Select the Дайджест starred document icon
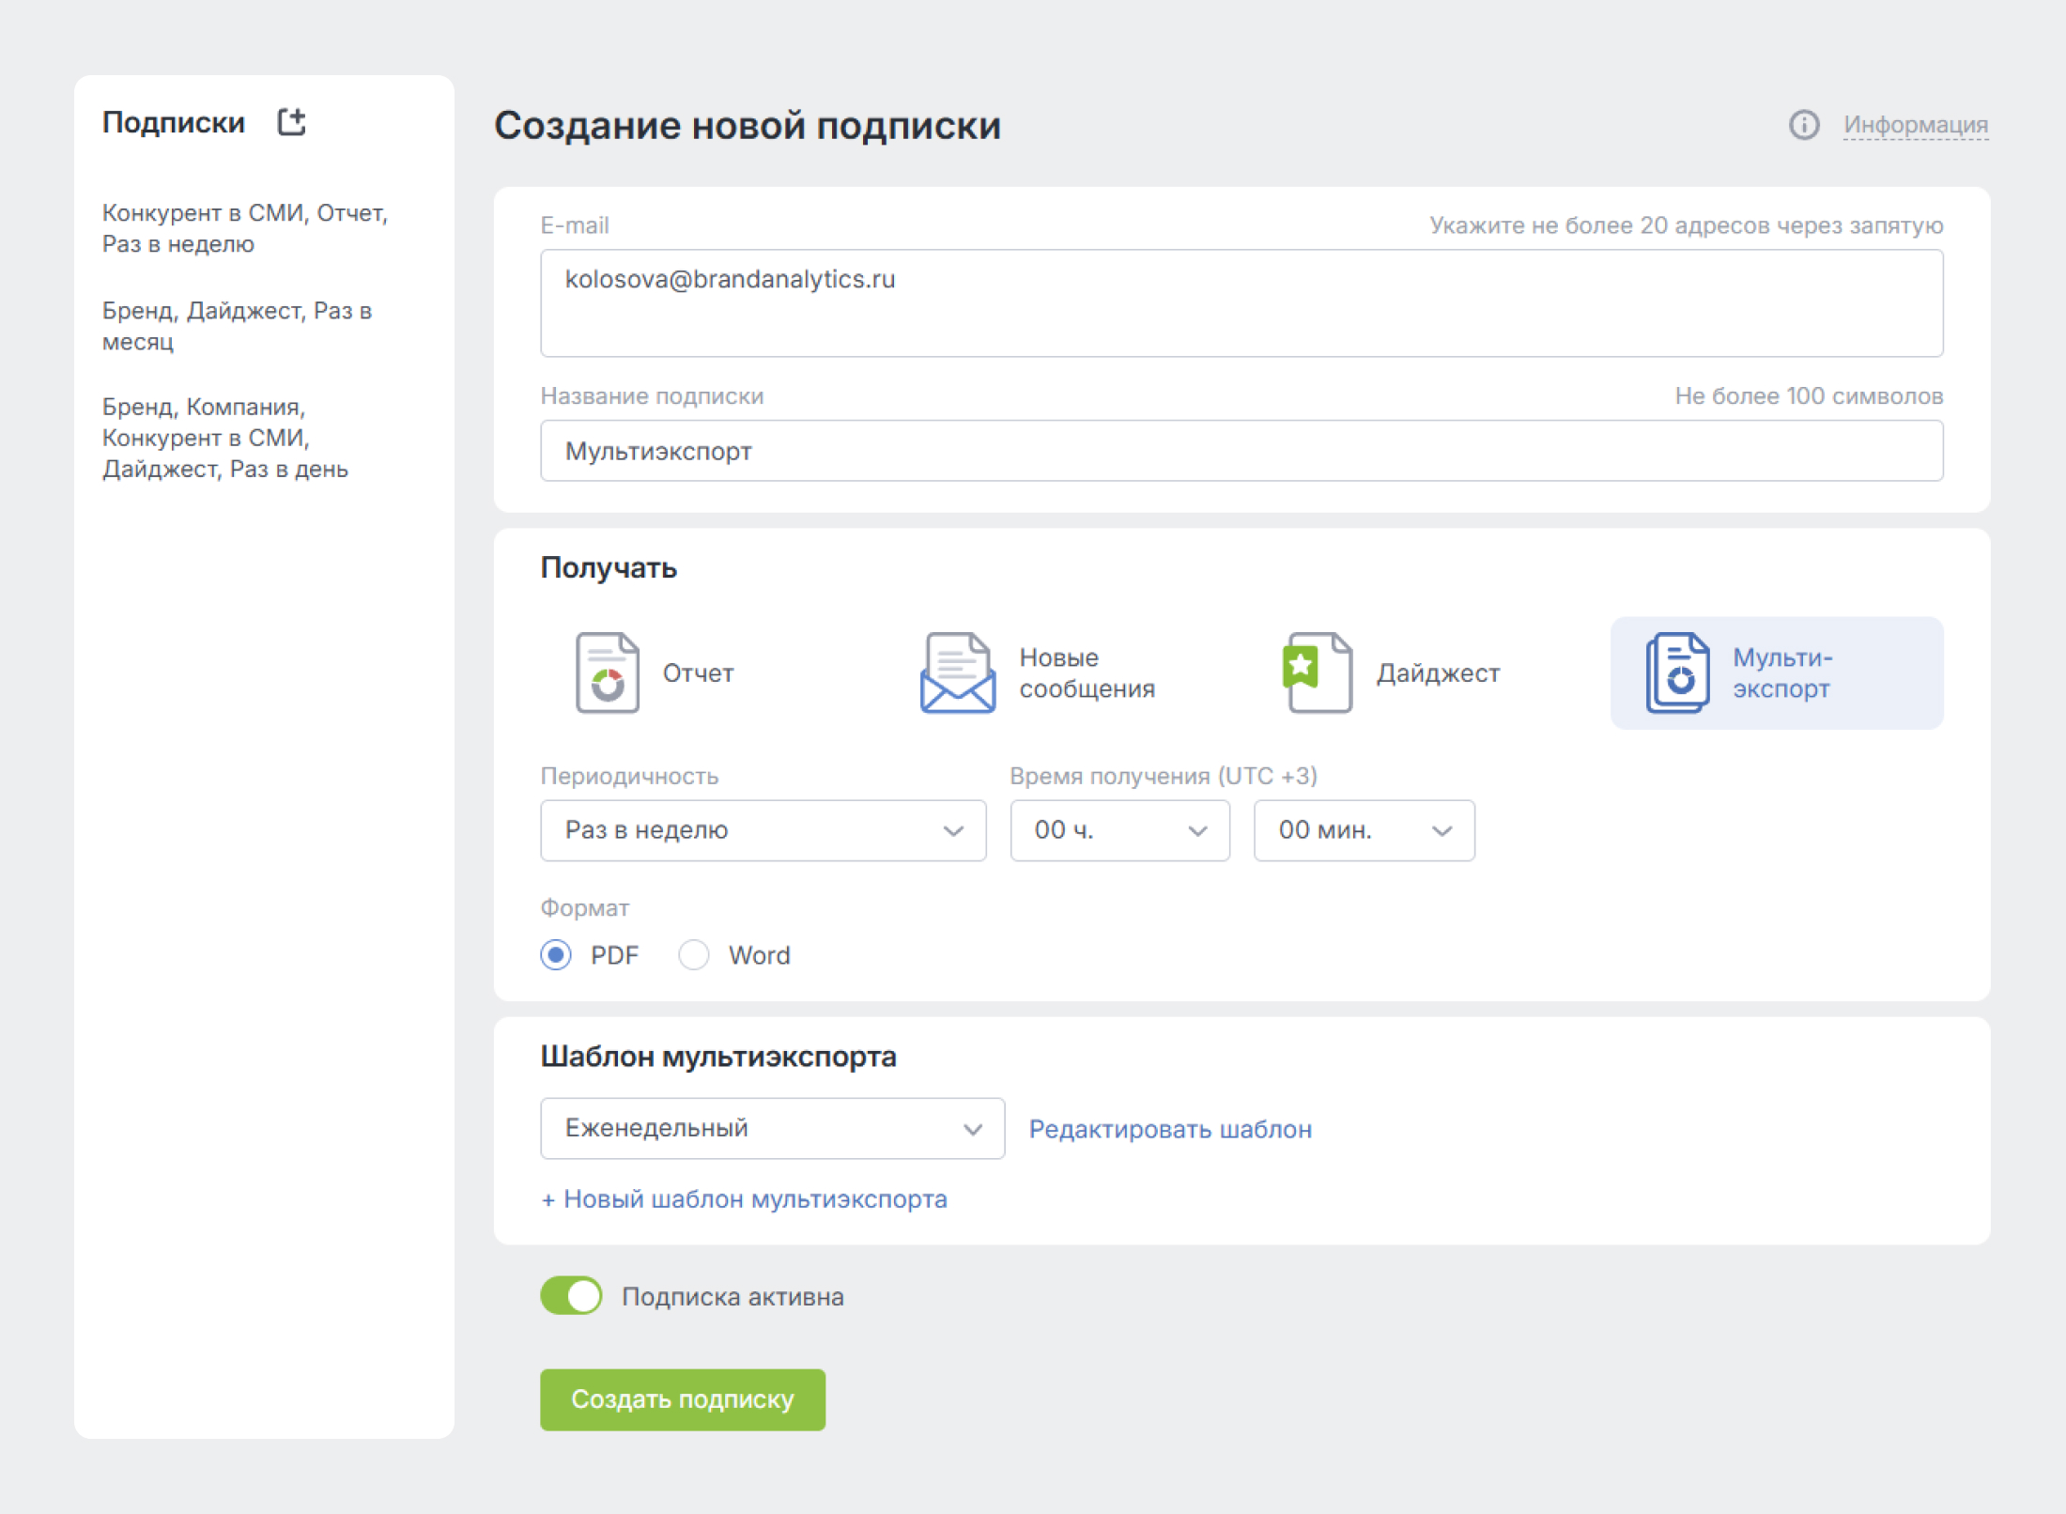 click(1318, 672)
